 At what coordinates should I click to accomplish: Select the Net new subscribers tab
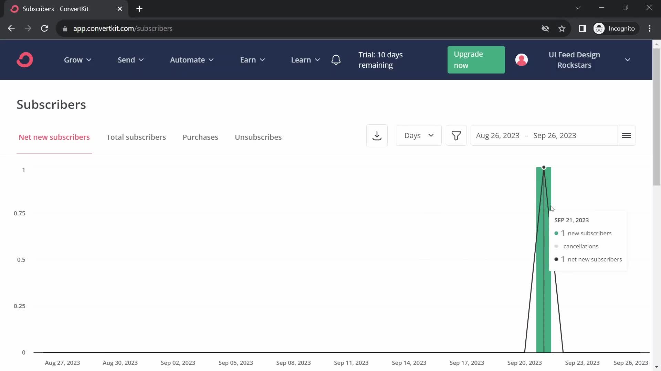54,137
